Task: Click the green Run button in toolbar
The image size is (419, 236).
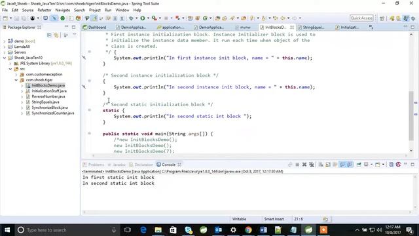Action: (x=143, y=18)
